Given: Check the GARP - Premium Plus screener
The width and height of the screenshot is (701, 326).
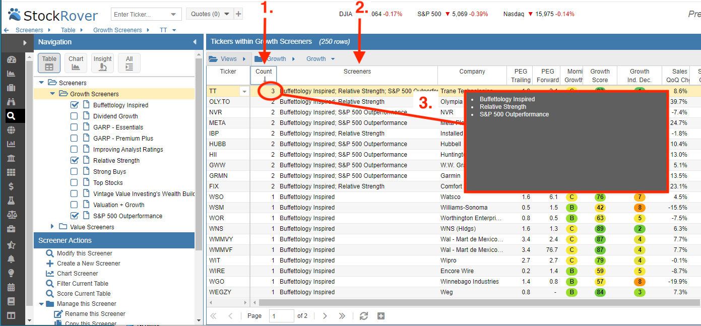Looking at the screenshot, I should (75, 138).
